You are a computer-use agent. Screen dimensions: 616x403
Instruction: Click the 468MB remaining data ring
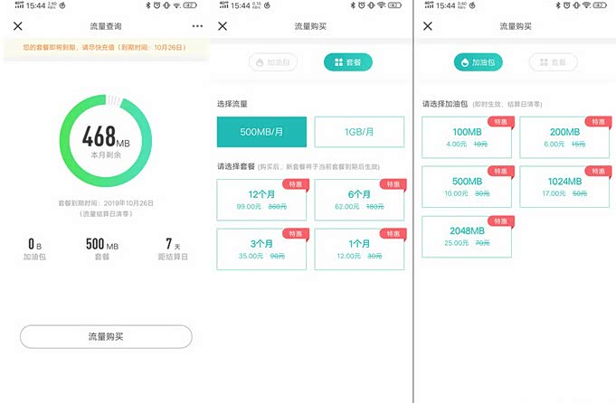click(106, 140)
